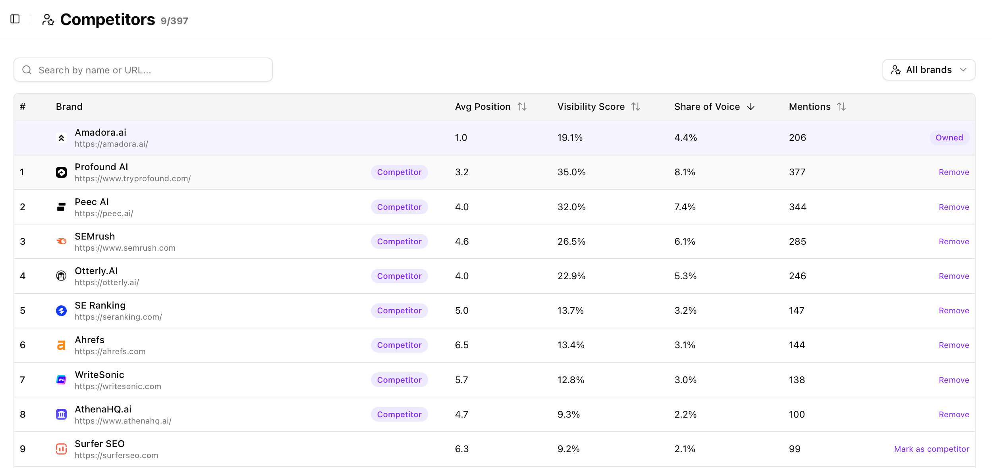The width and height of the screenshot is (992, 468).
Task: Sort by Visibility Score column arrows
Action: tap(636, 107)
